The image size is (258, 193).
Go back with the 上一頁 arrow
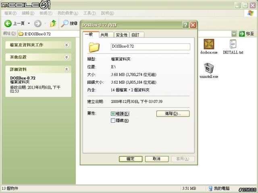point(8,24)
